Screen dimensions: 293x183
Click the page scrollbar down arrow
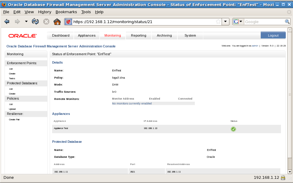[290, 172]
